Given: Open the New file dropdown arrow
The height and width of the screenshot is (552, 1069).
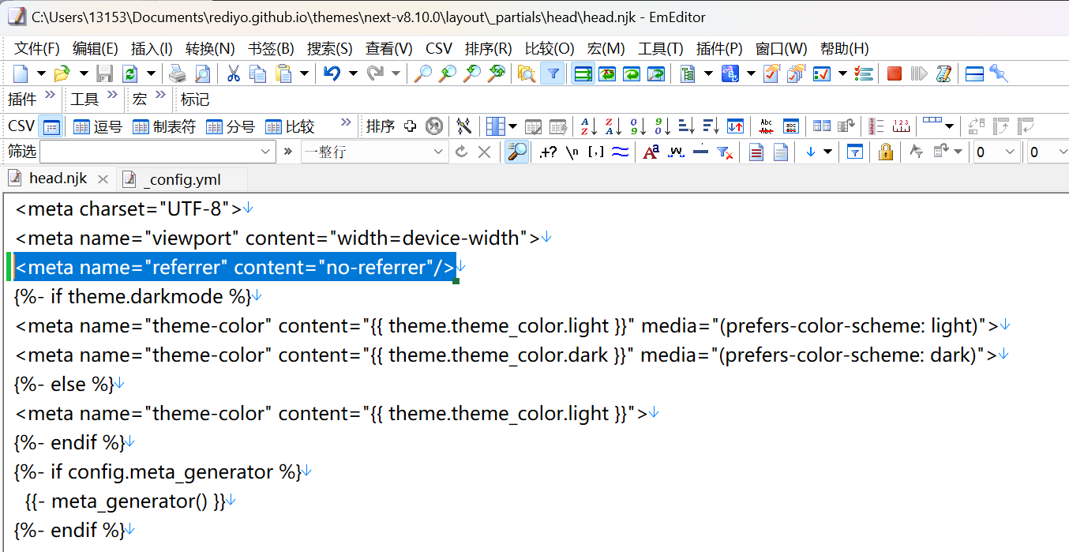Looking at the screenshot, I should click(41, 73).
